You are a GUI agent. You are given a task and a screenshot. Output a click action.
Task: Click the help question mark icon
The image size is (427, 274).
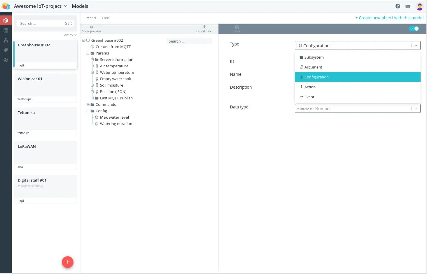[398, 6]
